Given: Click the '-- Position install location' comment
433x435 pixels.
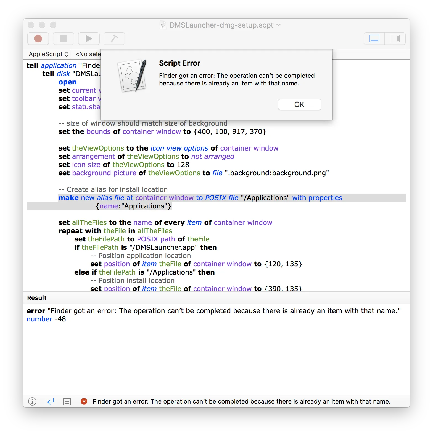Looking at the screenshot, I should [x=133, y=280].
